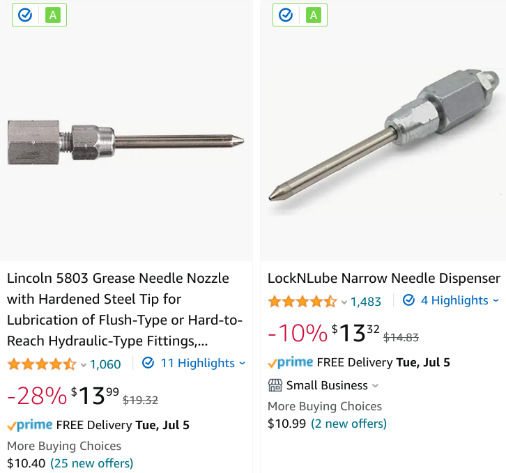Viewport: 506px width, 473px height.
Task: View the 1,483 reviews for the LockNLube dispenser
Action: click(366, 301)
